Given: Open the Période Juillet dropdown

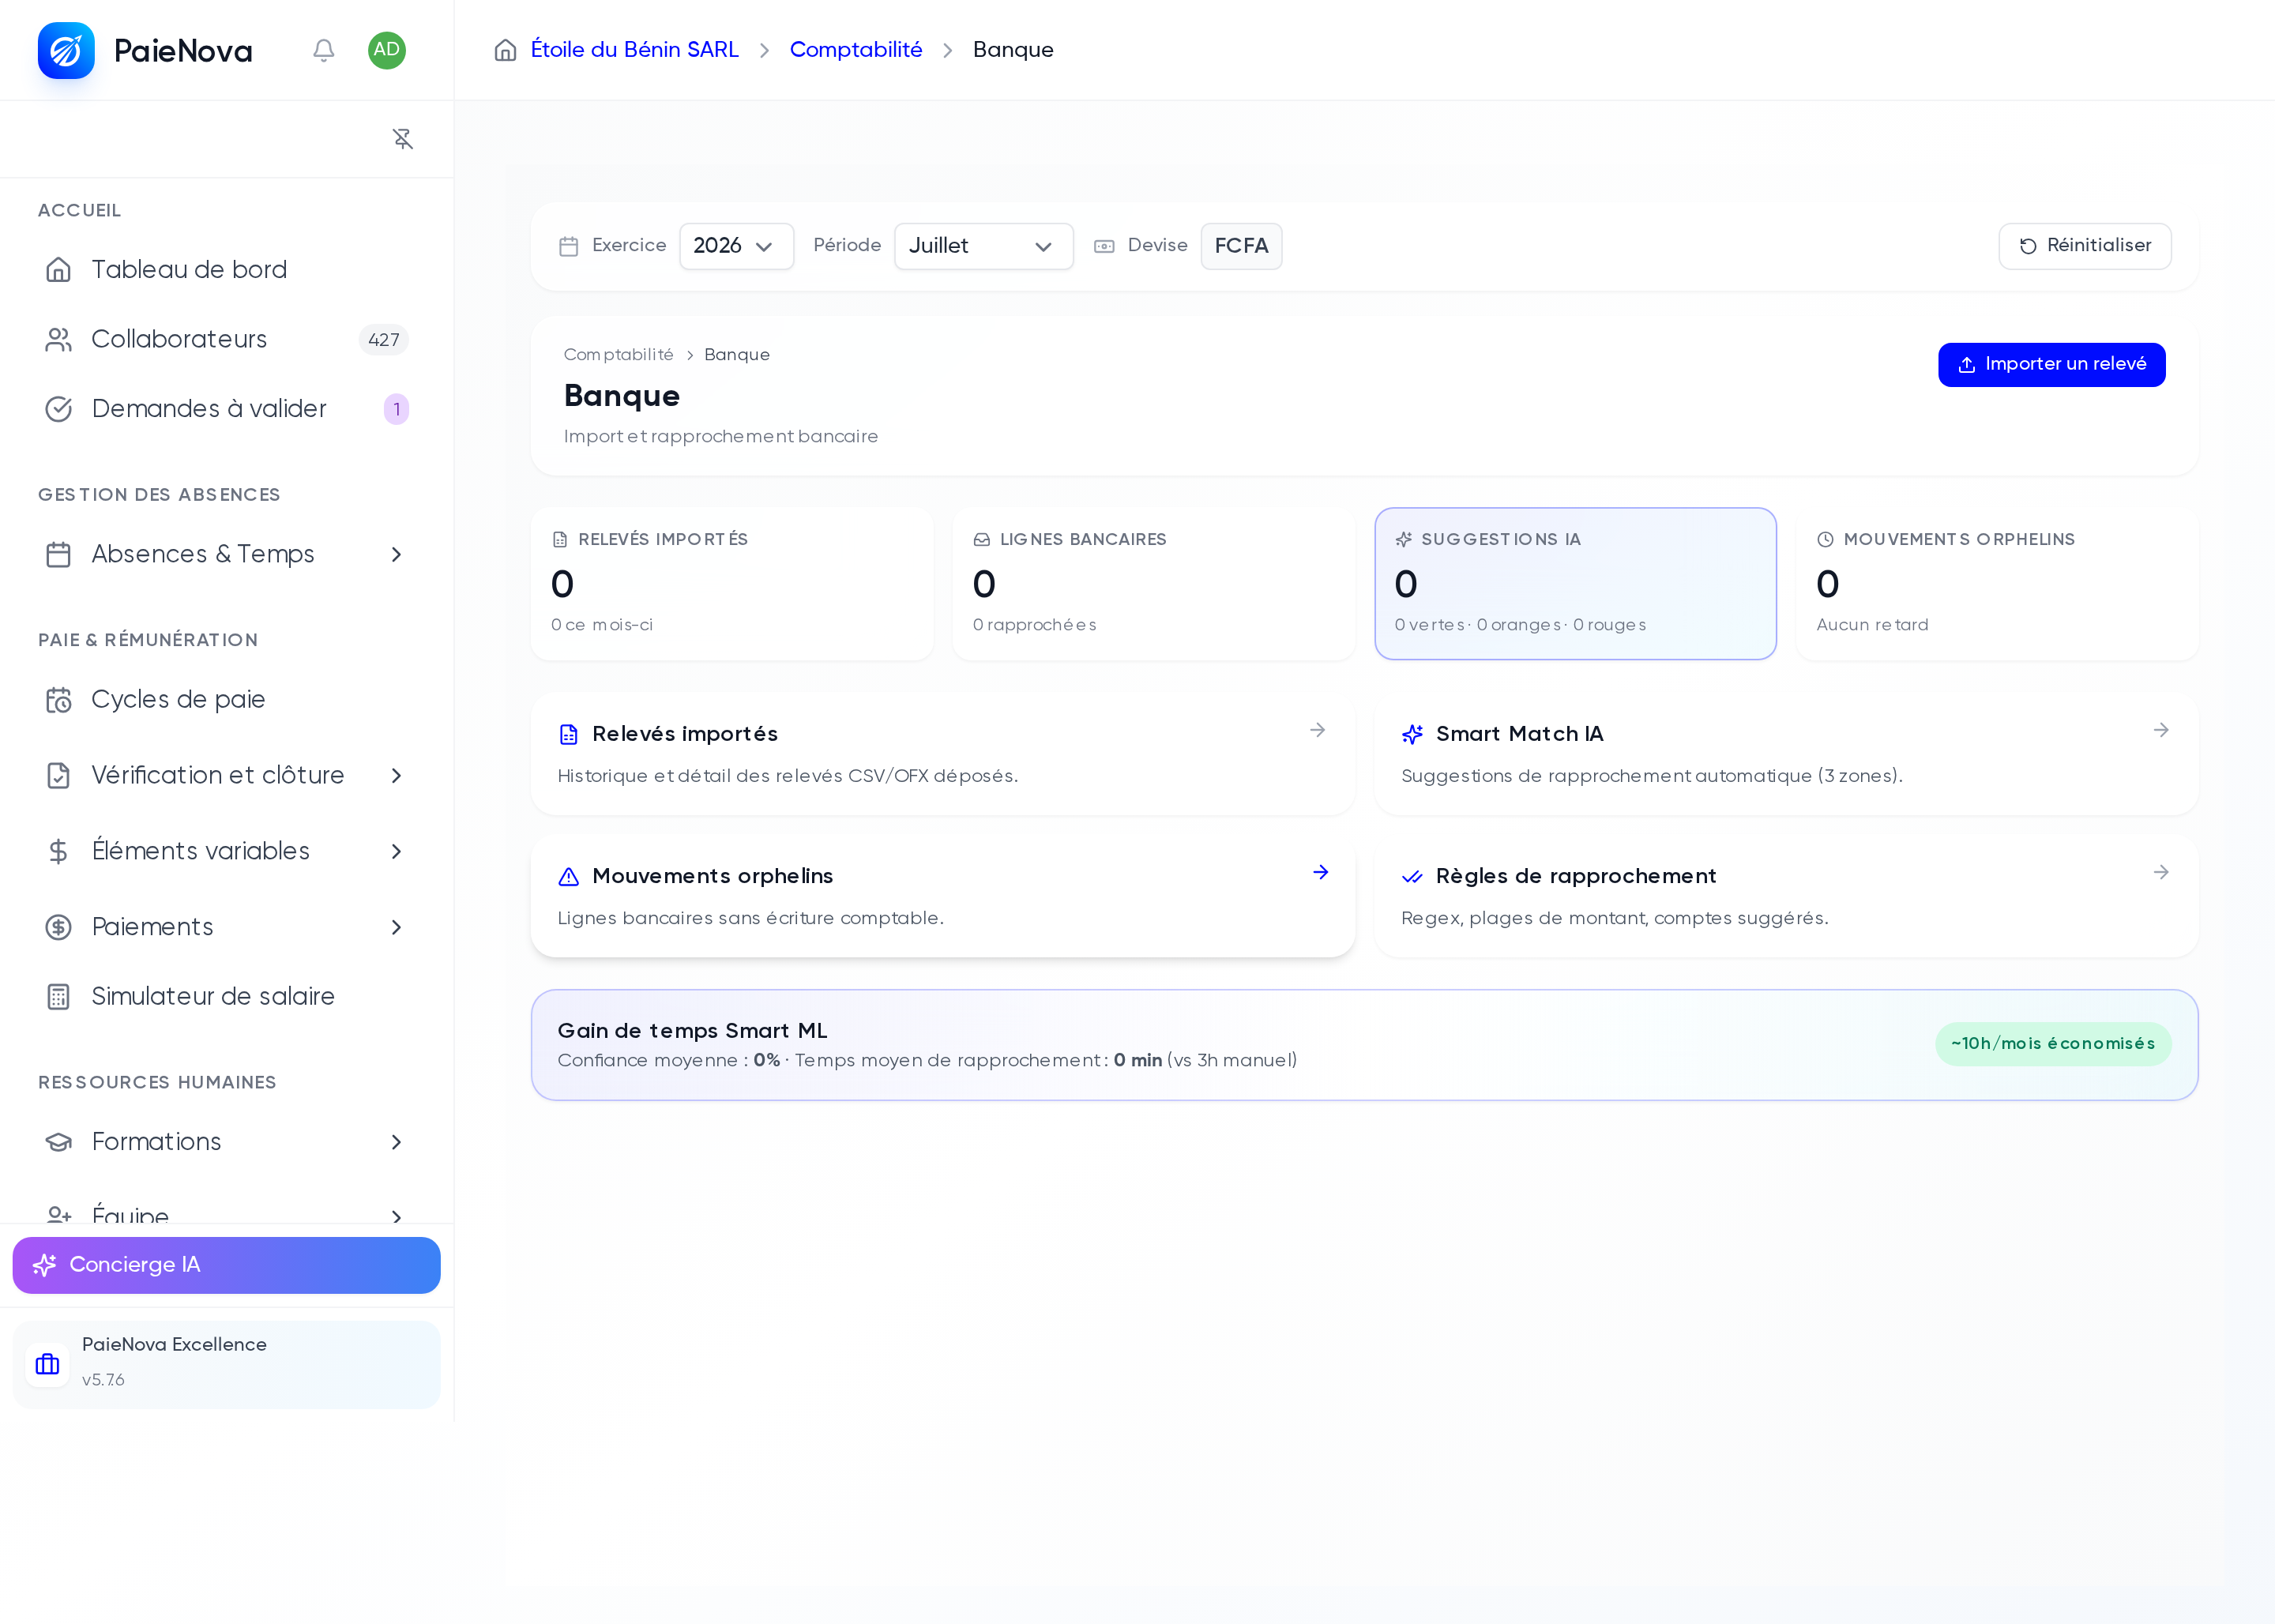Looking at the screenshot, I should coord(983,246).
